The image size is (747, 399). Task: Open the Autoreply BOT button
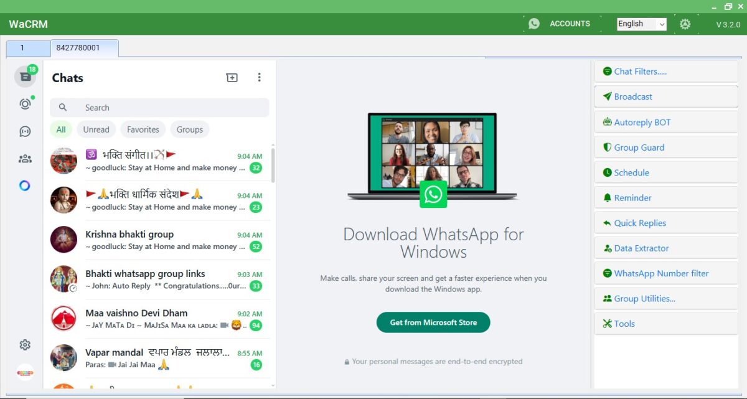click(665, 123)
